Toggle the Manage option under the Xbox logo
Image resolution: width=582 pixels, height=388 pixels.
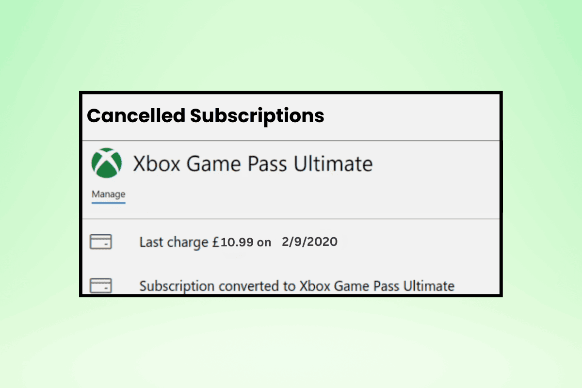pyautogui.click(x=108, y=194)
